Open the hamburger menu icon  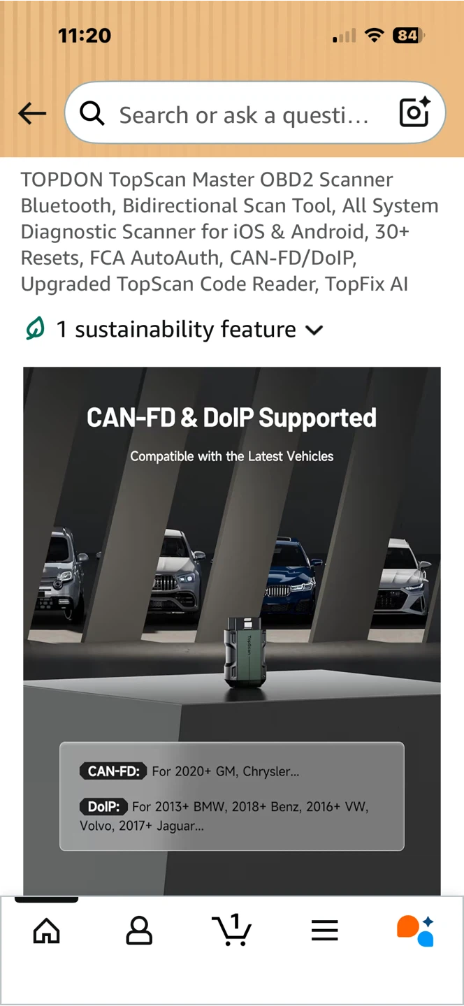click(x=325, y=931)
